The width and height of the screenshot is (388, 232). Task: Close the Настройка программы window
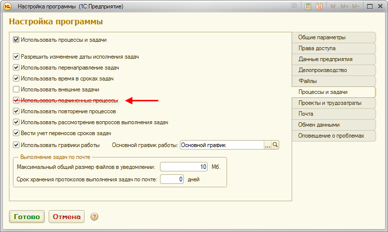pyautogui.click(x=381, y=6)
